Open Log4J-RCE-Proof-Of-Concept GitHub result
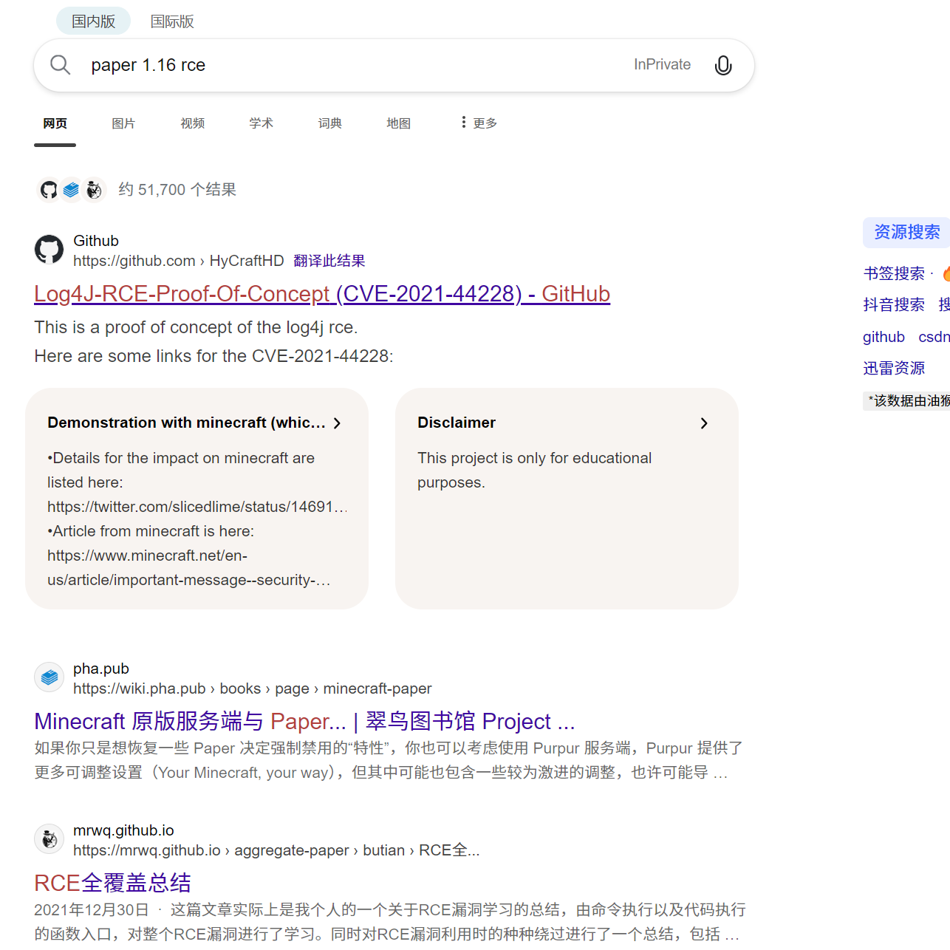Screen dimensions: 950x950 [322, 294]
